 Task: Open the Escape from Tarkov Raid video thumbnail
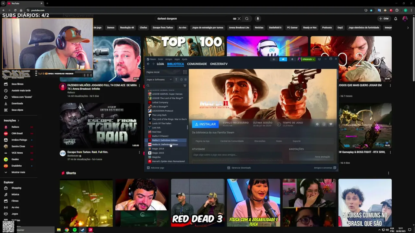(x=100, y=126)
